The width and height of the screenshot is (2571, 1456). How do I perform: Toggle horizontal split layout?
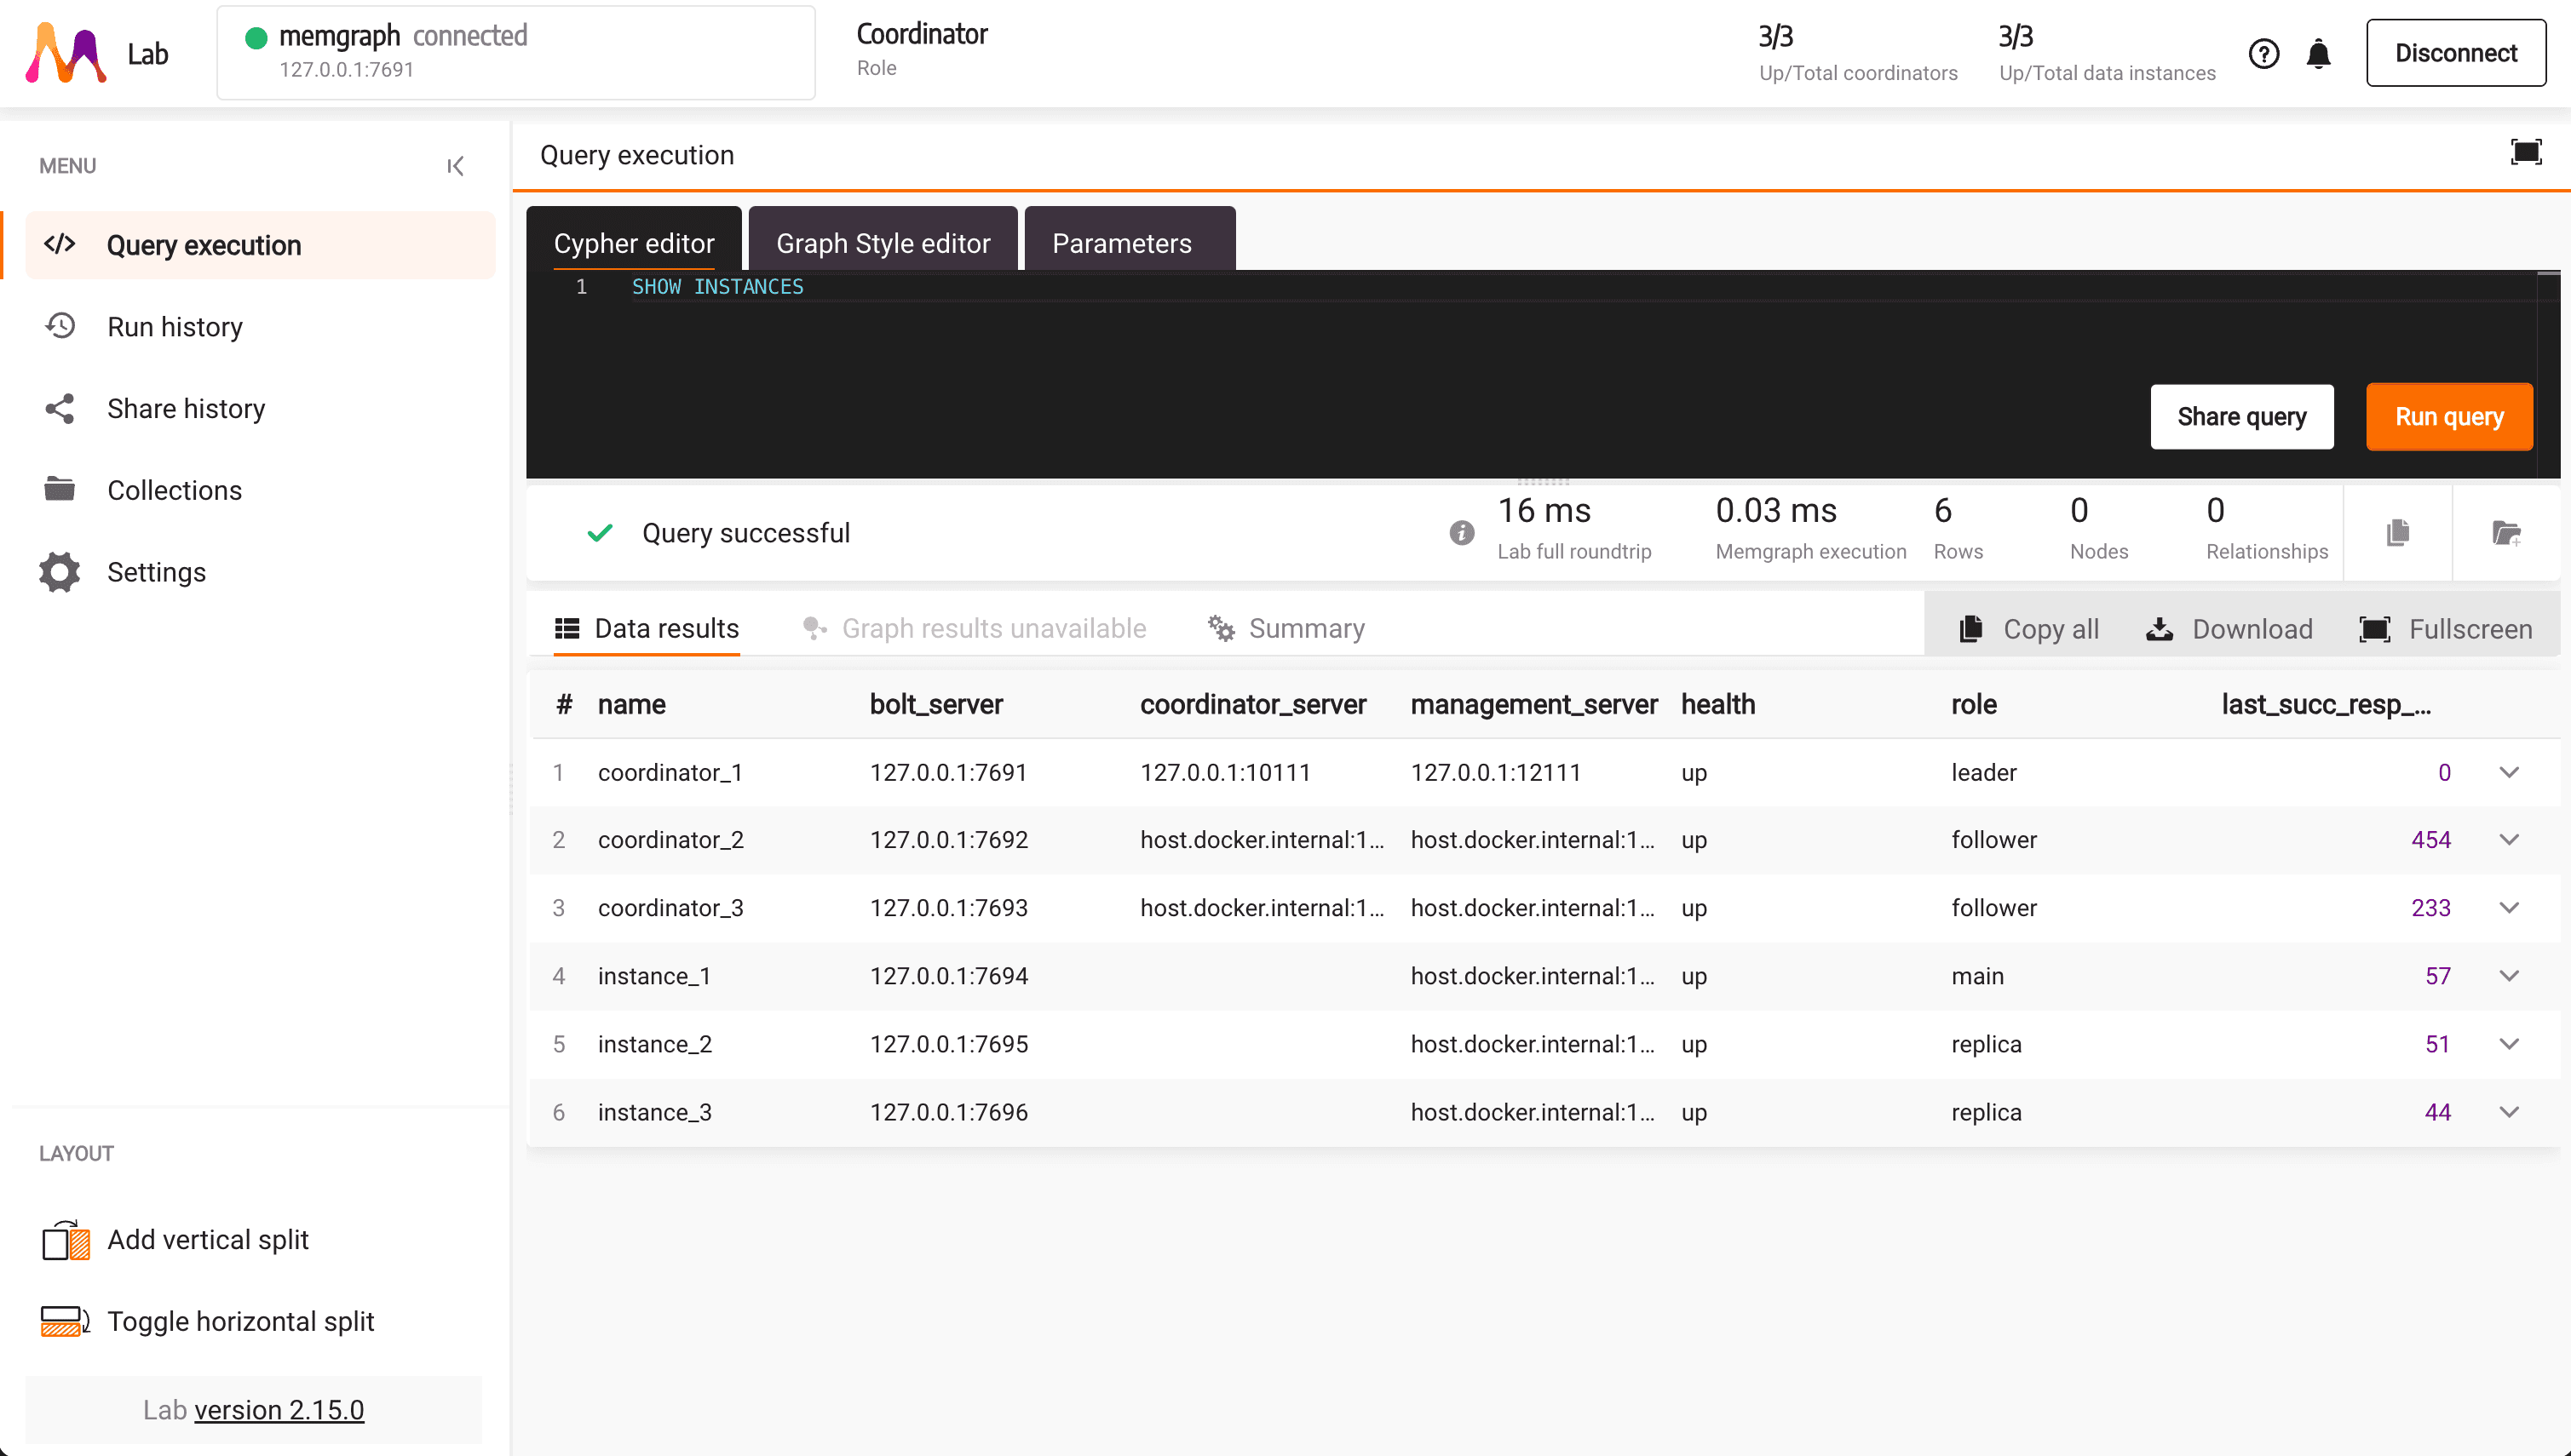pos(240,1322)
